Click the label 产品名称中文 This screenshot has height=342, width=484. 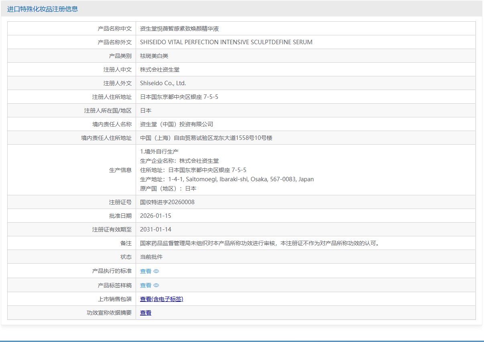(x=115, y=29)
